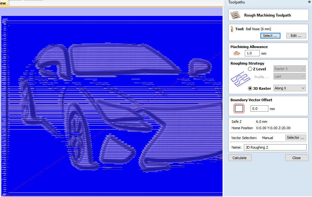This screenshot has height=197, width=312.
Task: Open the vector Selector button
Action: (295, 137)
